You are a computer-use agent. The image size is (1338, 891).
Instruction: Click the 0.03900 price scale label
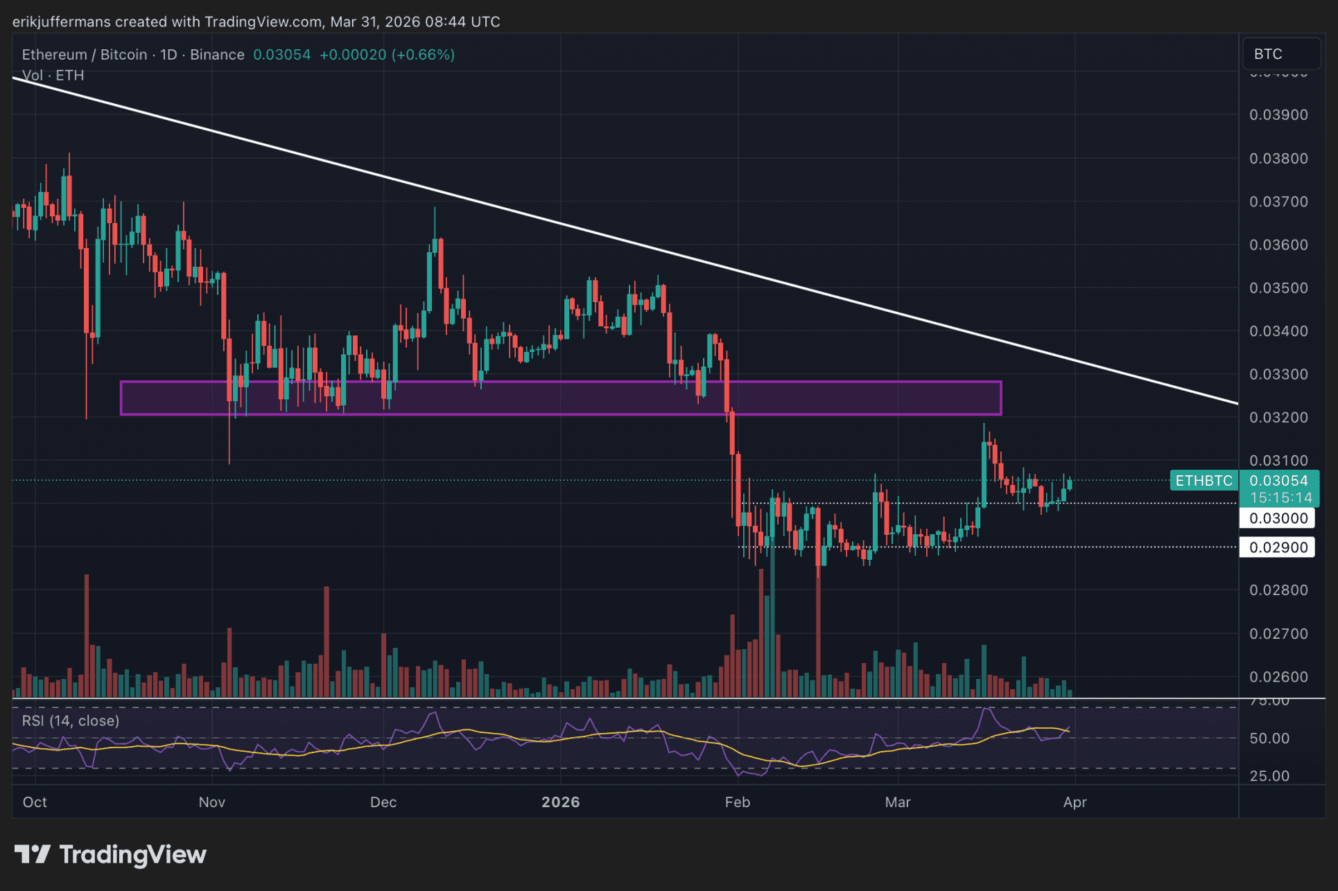click(x=1278, y=115)
